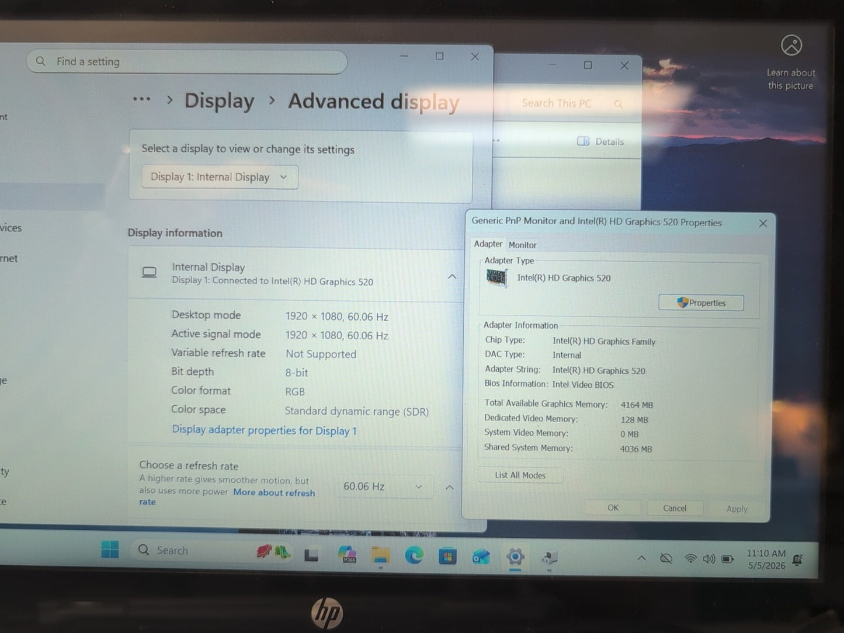Open the 60.06 Hz refresh rate dropdown
Image resolution: width=844 pixels, height=633 pixels.
point(384,486)
